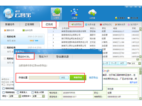Close the 数据导出 dialog

coord(100,51)
